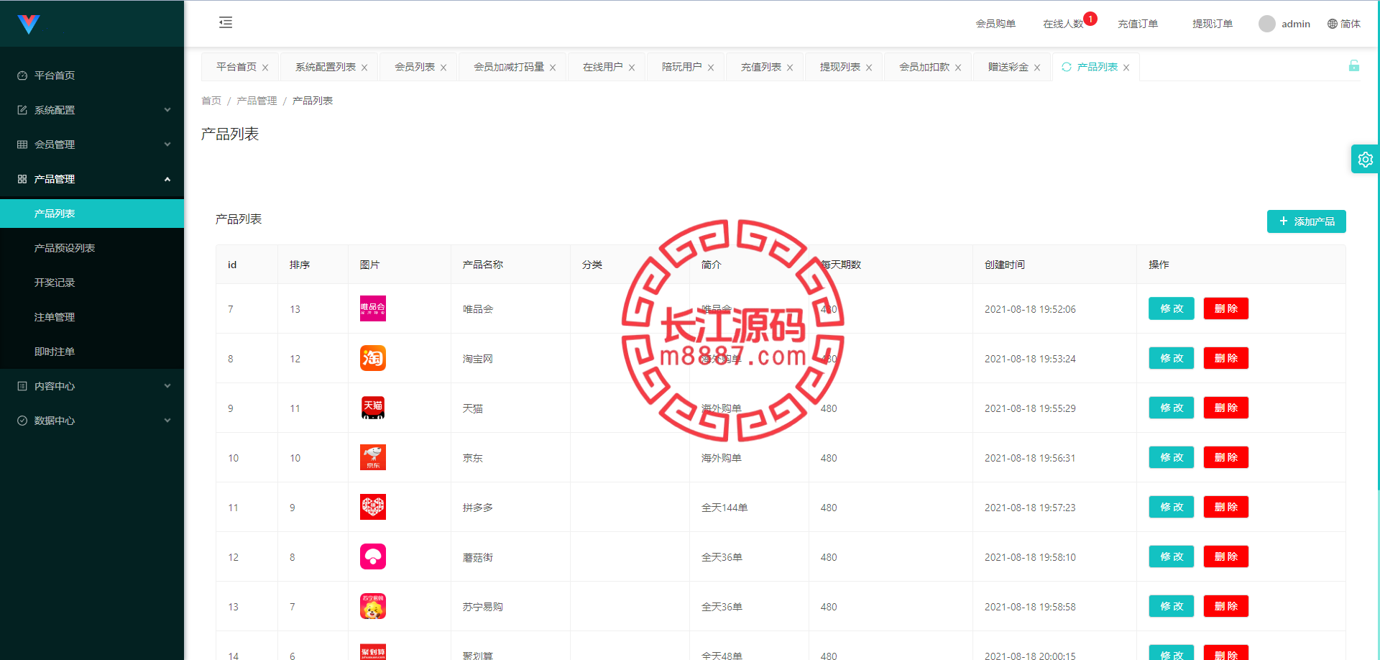Image resolution: width=1380 pixels, height=660 pixels.
Task: Click the 蘑菇街 product image
Action: point(373,556)
